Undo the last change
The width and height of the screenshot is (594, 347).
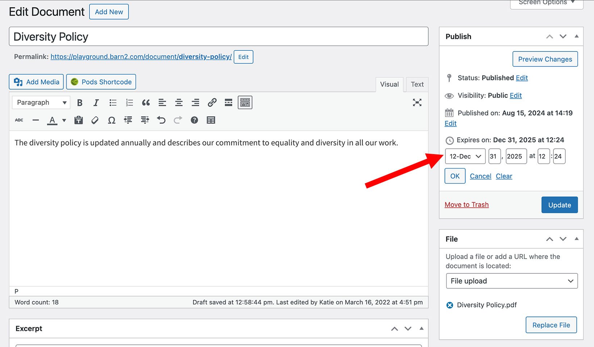[x=161, y=120]
